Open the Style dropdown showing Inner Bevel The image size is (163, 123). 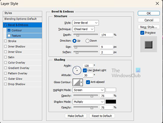pyautogui.click(x=86, y=23)
